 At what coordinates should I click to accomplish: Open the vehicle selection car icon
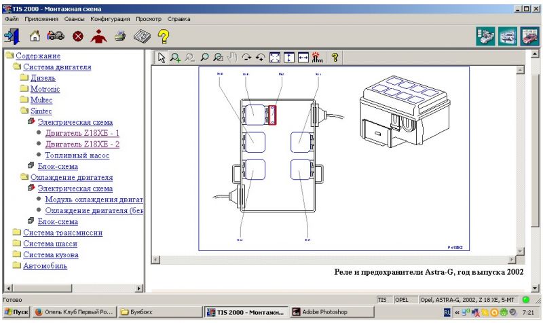(x=56, y=37)
